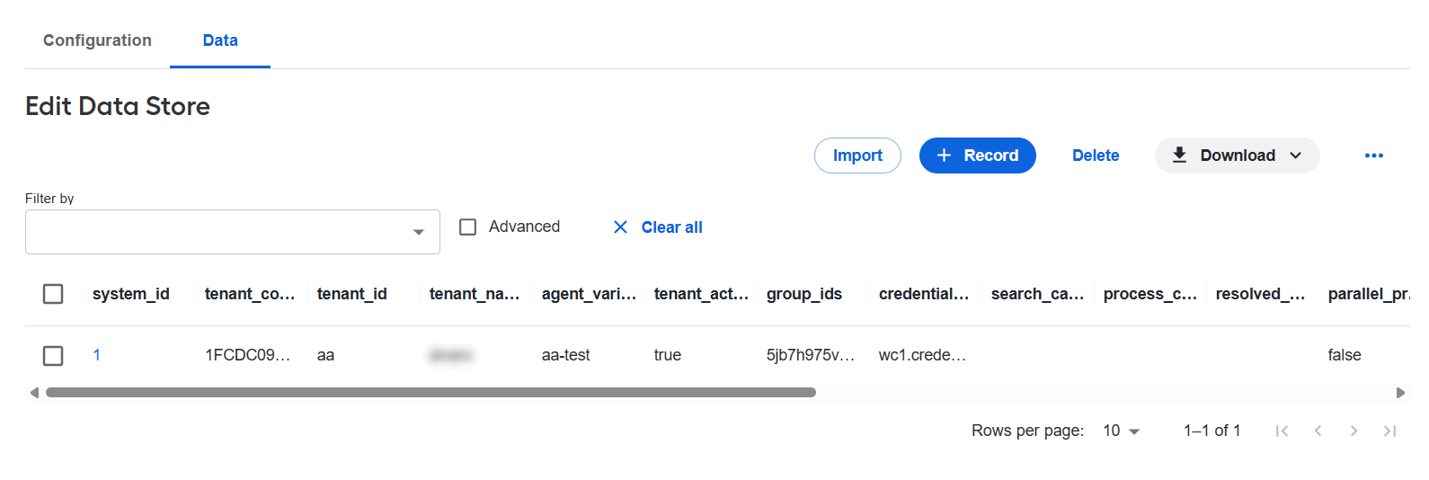
Task: Open the record with system_id link 1
Action: click(x=96, y=355)
